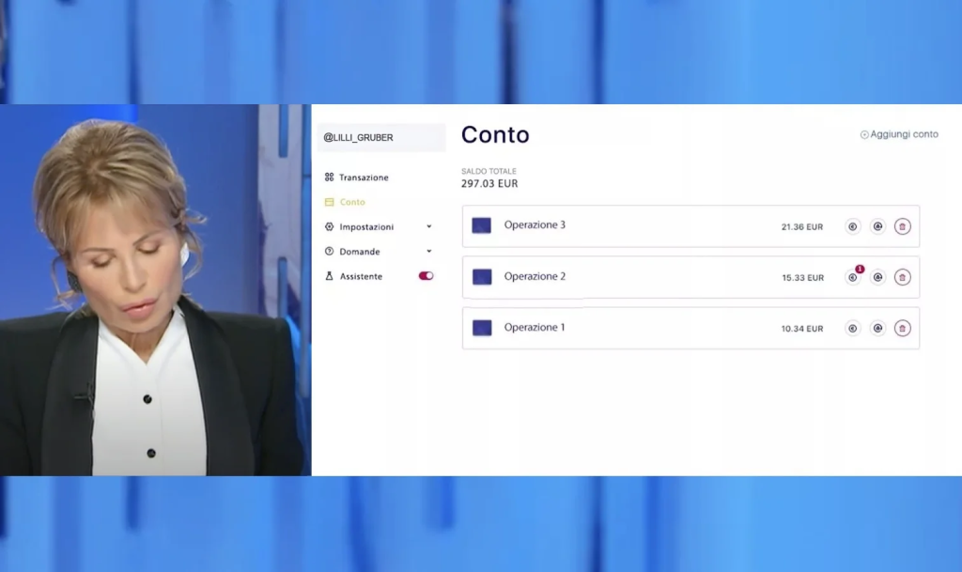This screenshot has height=572, width=962.
Task: Click the yellow Conto card icon
Action: click(x=329, y=202)
